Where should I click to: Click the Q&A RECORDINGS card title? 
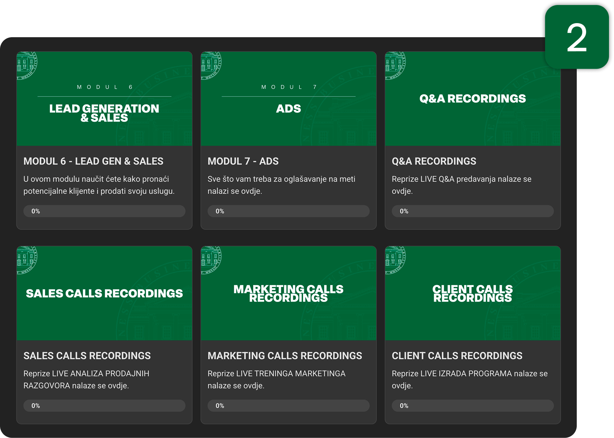tap(434, 161)
